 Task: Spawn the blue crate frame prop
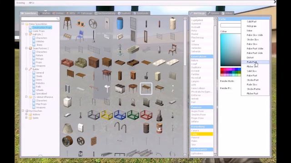tap(120, 115)
